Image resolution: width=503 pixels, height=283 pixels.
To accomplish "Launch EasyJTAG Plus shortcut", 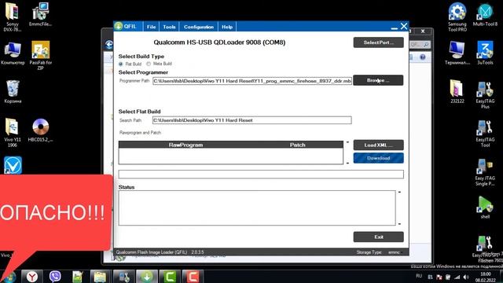I will pyautogui.click(x=485, y=95).
